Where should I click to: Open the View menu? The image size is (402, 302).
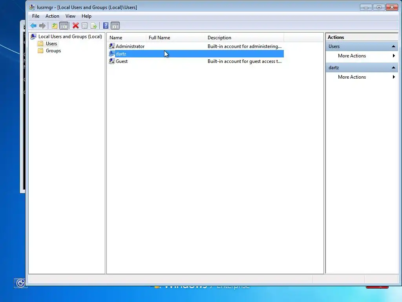point(70,16)
